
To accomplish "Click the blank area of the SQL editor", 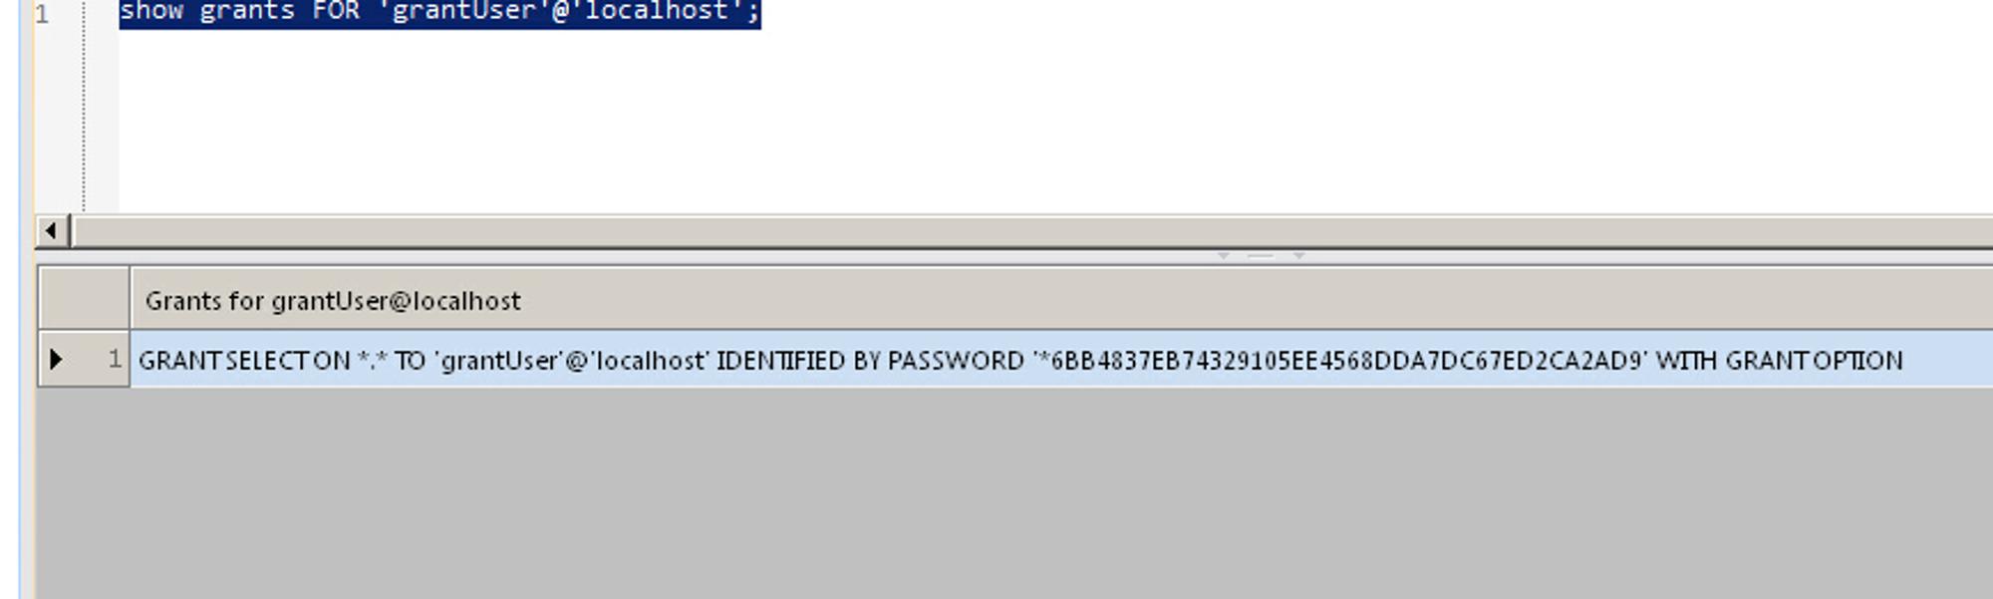I will click(x=996, y=120).
